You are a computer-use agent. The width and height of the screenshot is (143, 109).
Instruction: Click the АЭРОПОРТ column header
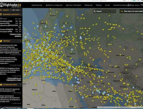(x=4, y=19)
